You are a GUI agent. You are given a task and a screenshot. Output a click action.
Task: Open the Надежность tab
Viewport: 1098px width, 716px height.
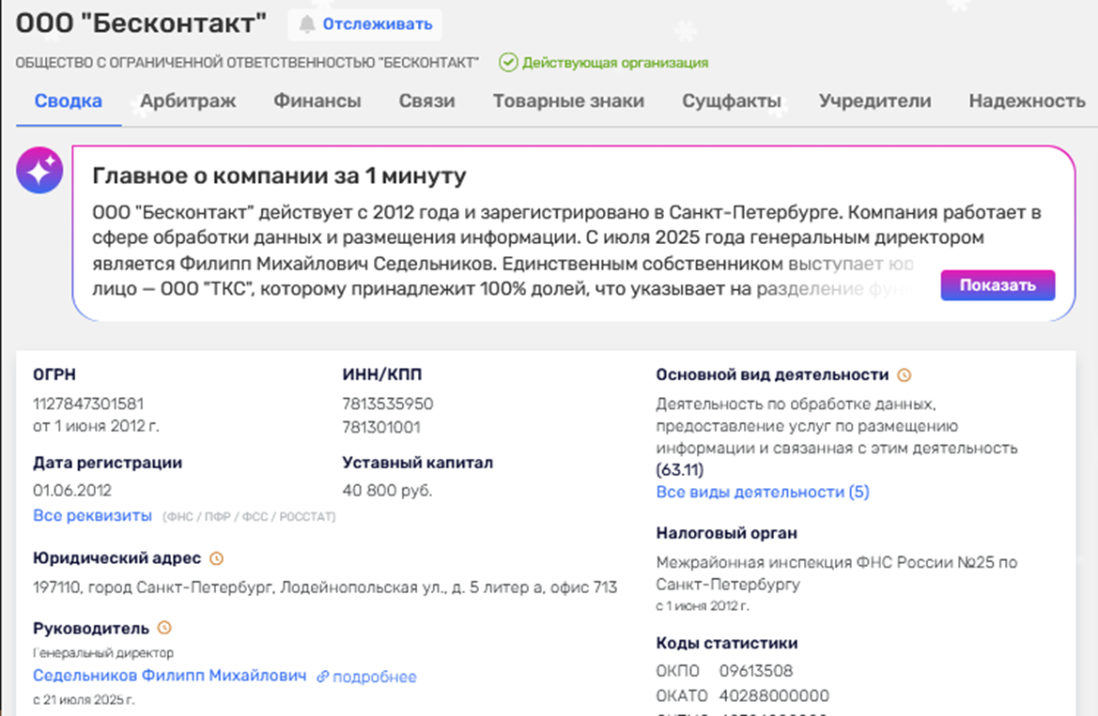tap(1028, 100)
